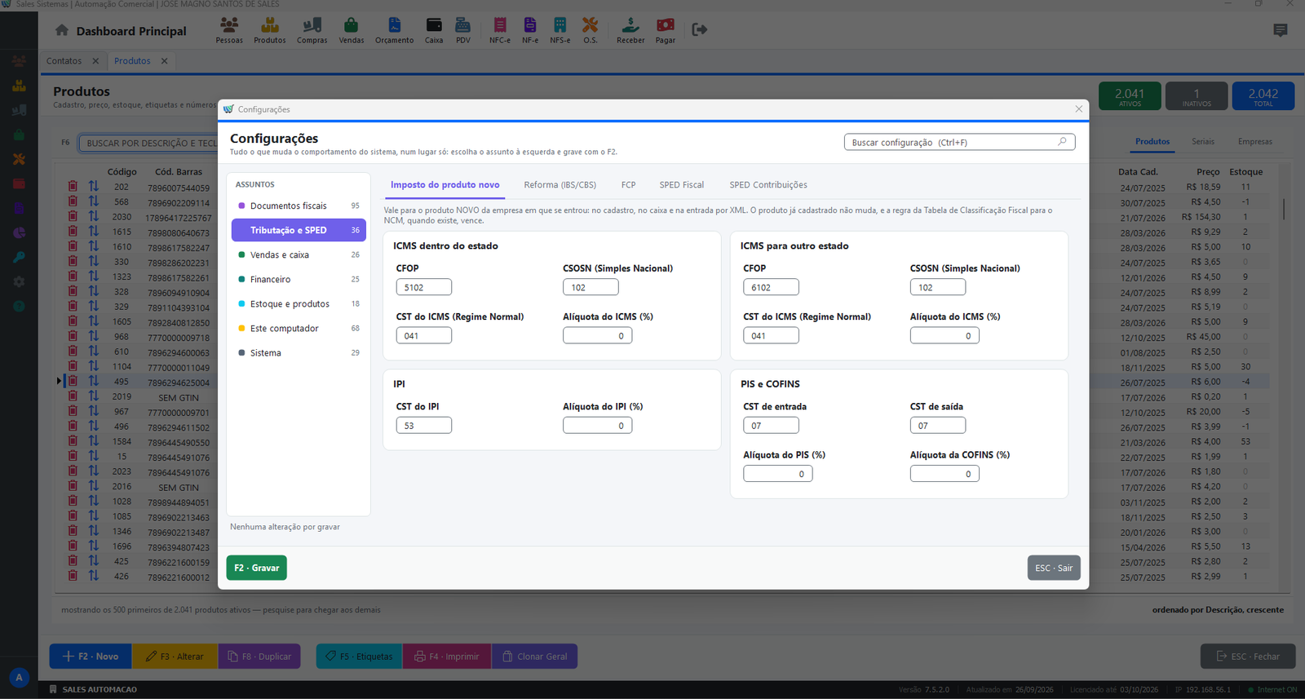The height and width of the screenshot is (699, 1305).
Task: Open the Financeiro subject
Action: (299, 279)
